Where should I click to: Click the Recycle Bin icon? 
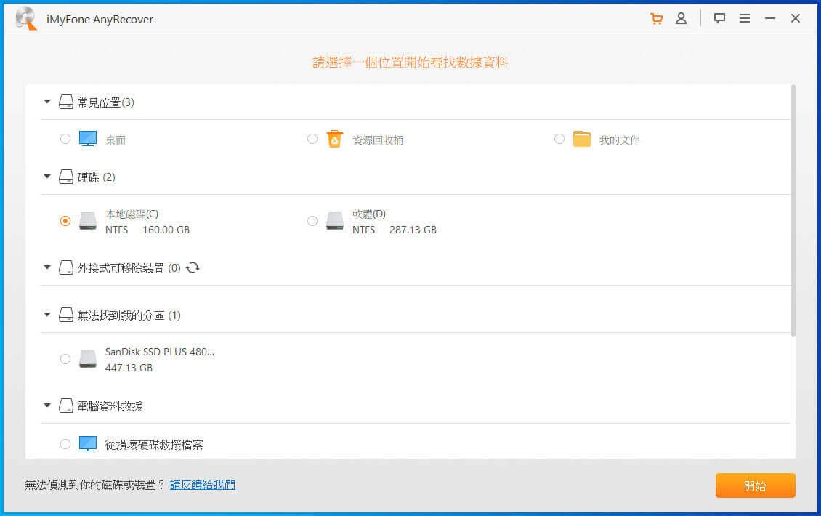click(334, 139)
